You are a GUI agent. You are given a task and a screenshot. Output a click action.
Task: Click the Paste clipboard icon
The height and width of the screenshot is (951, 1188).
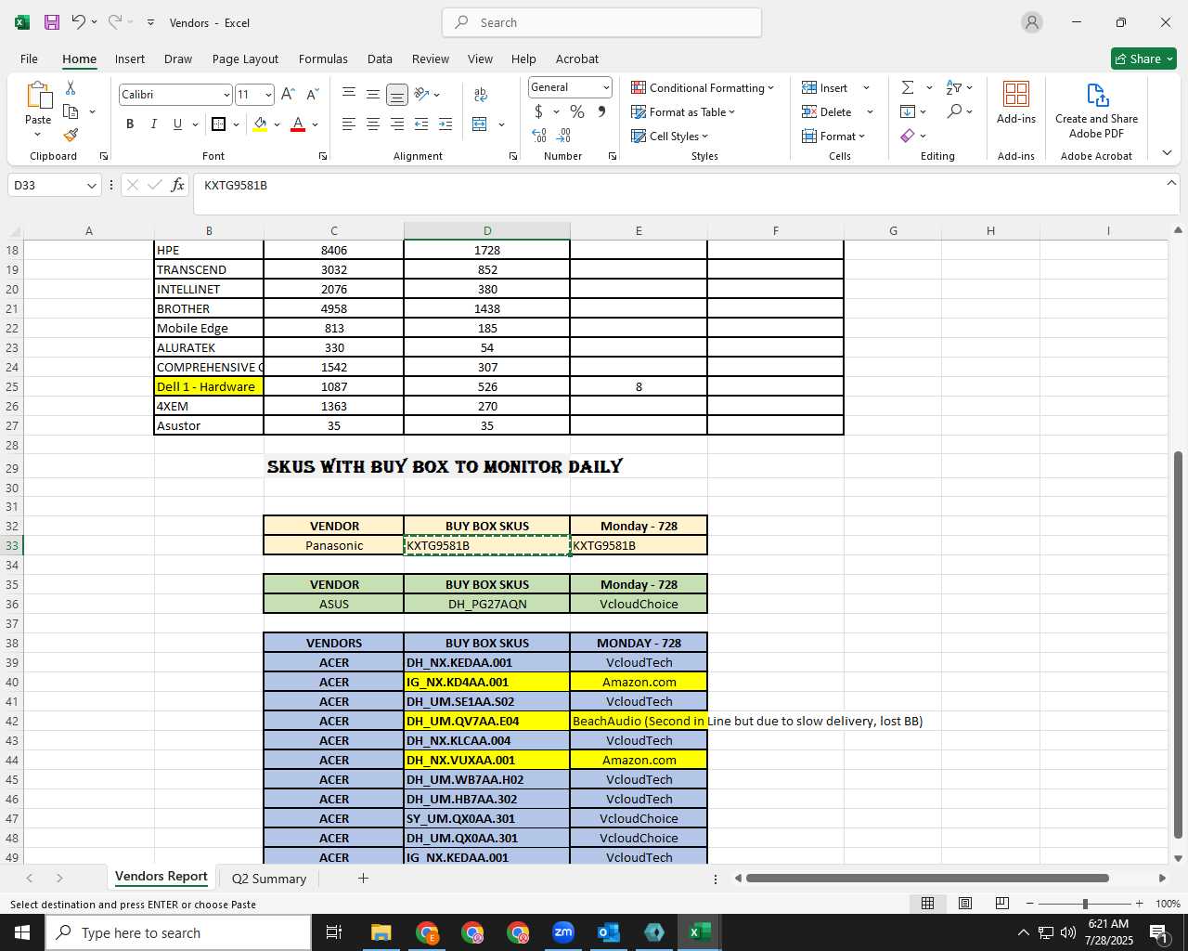(38, 96)
